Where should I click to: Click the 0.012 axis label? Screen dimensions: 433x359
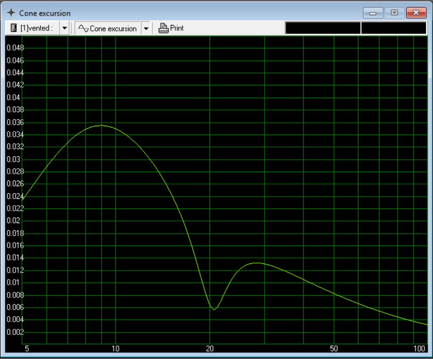pos(15,270)
